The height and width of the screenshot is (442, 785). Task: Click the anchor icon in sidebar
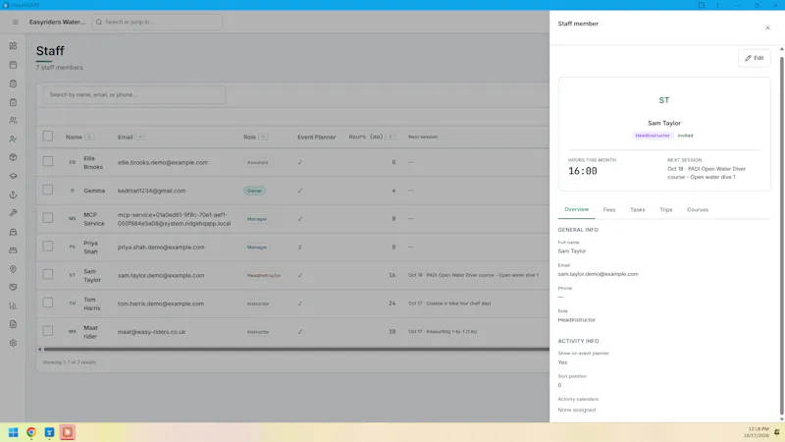click(x=13, y=194)
